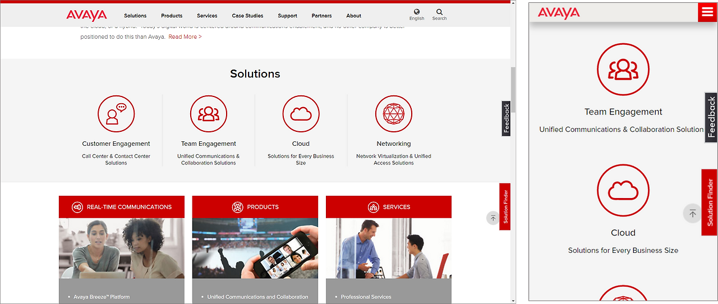This screenshot has width=718, height=304.
Task: Open the mobile Solution Finder side tab
Action: [710, 202]
